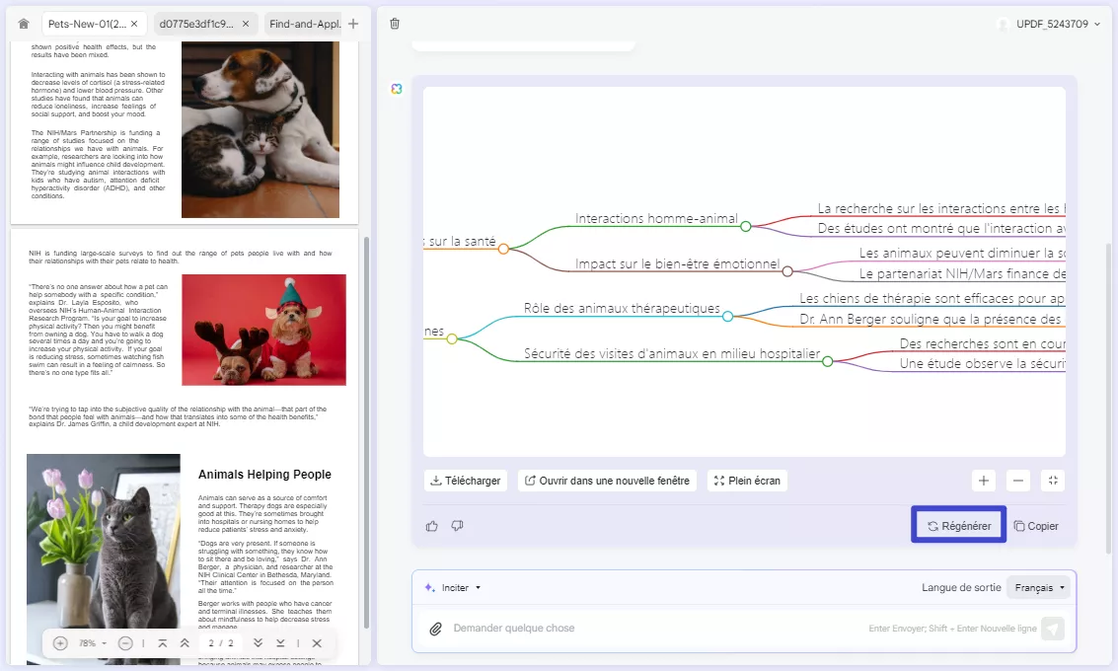Click the PDF panel vertical scrollbar
Viewport: 1118px width, 671px height.
point(366,431)
